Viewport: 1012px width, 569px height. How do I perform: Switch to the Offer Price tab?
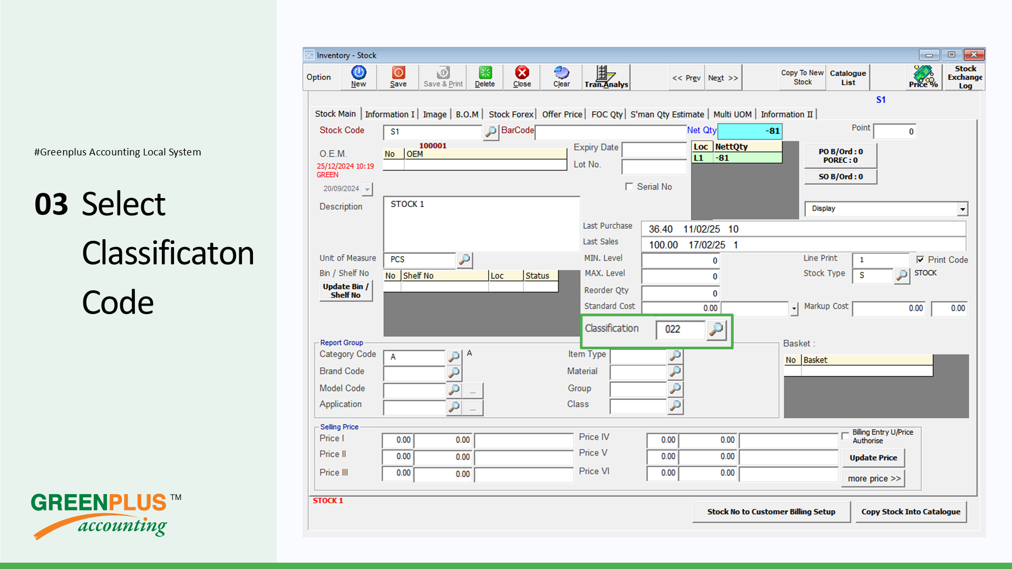point(562,114)
